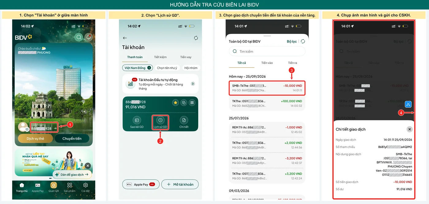Show the account QR code icon
Image resolution: width=429 pixels, height=204 pixels.
click(192, 103)
